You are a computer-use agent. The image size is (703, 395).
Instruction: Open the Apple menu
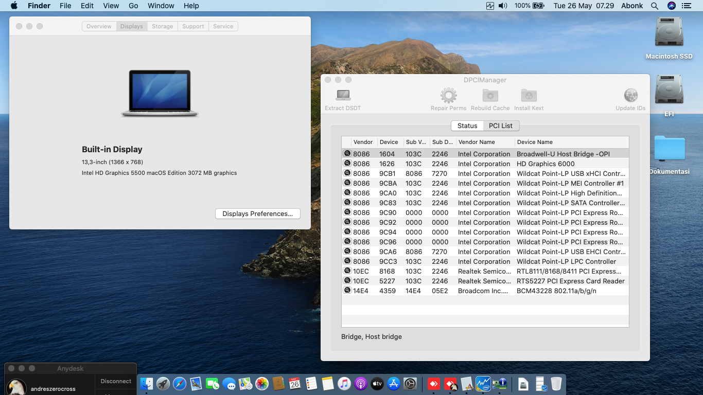pyautogui.click(x=14, y=6)
